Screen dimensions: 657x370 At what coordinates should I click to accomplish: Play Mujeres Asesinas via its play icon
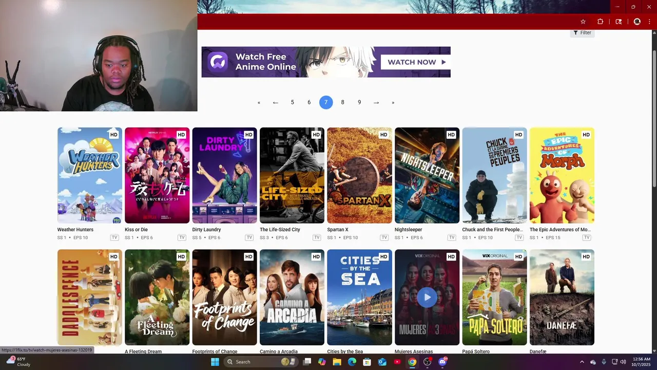(x=427, y=297)
